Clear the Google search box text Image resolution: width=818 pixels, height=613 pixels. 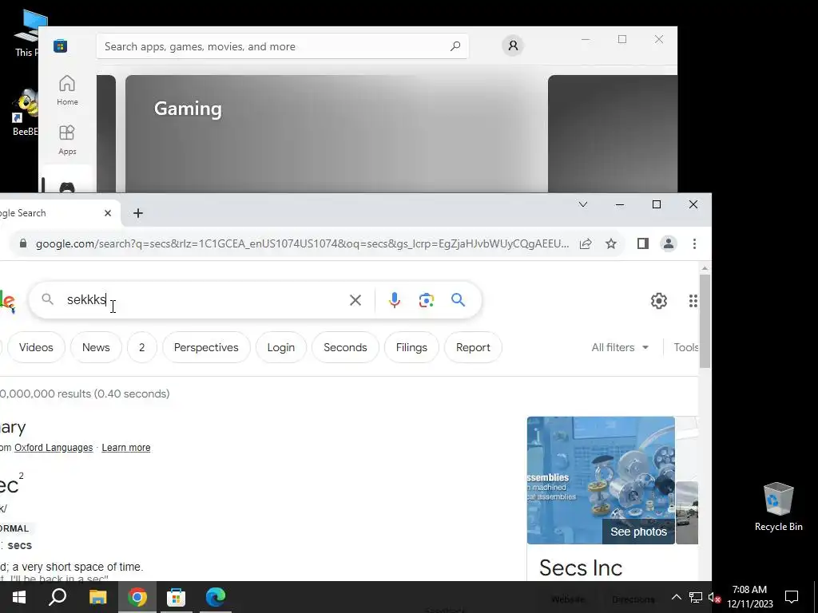click(355, 300)
